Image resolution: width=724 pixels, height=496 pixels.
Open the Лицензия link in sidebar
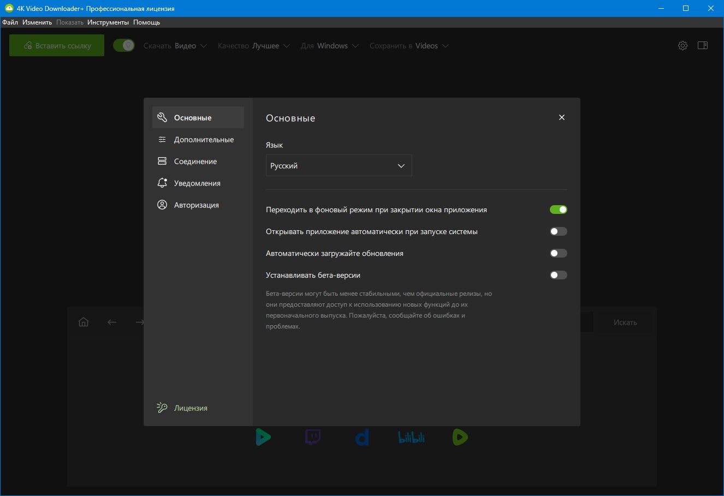(191, 408)
